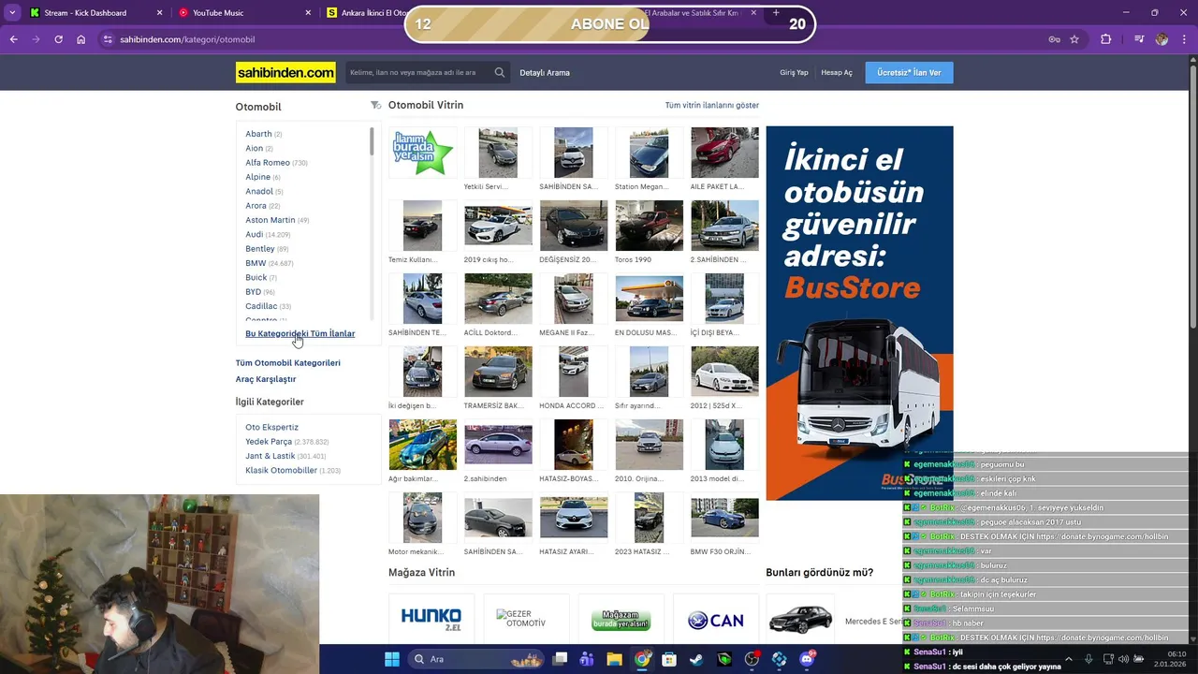Image resolution: width=1198 pixels, height=674 pixels.
Task: Open the Chrome three-dot menu
Action: [x=1184, y=39]
